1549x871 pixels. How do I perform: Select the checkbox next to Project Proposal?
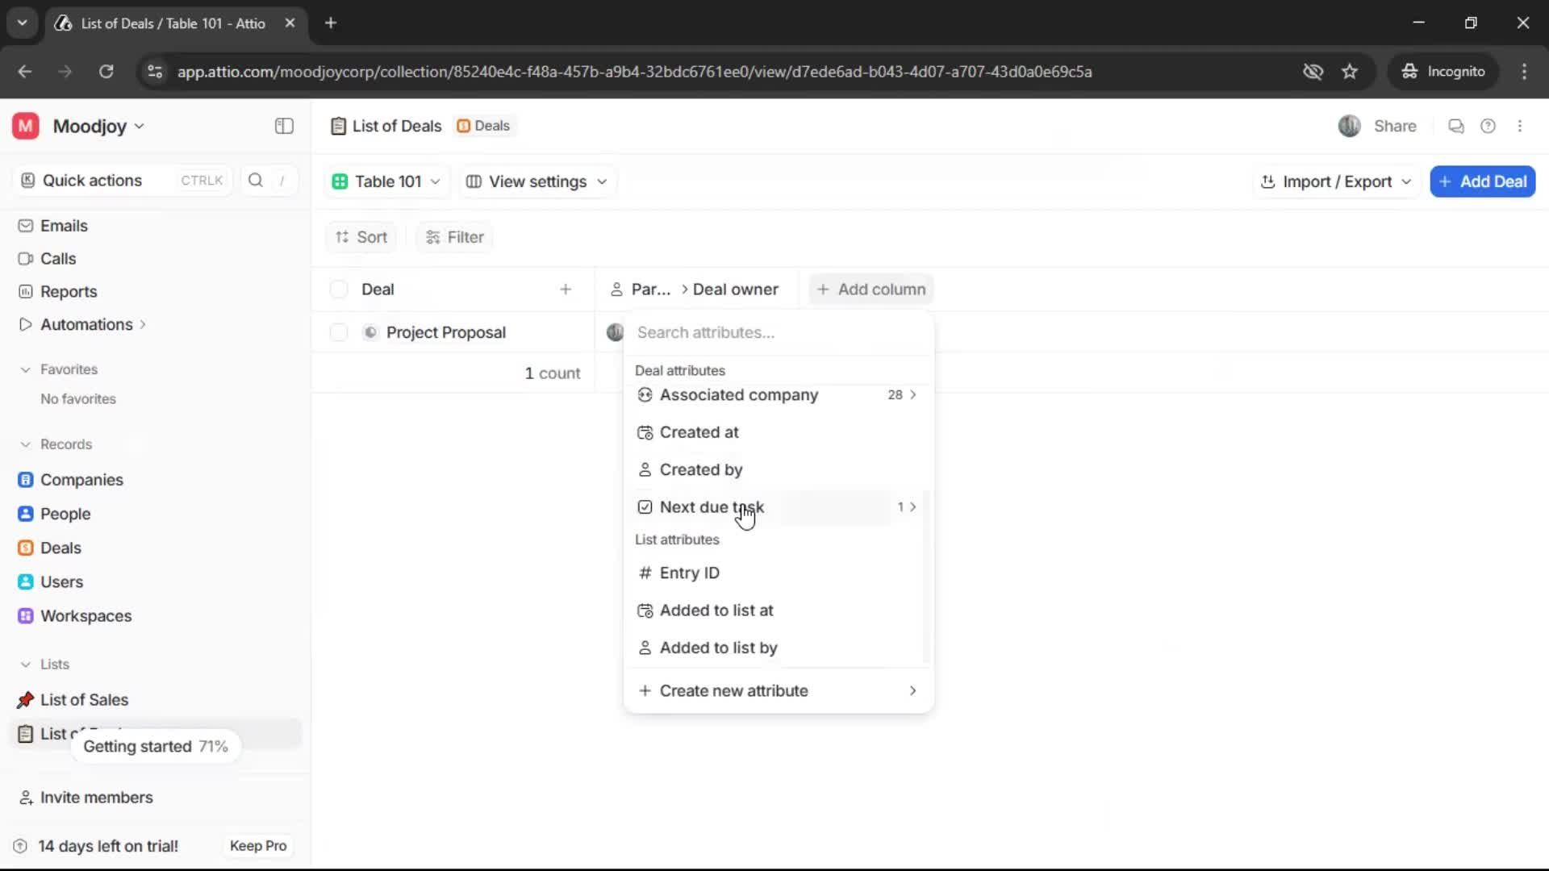[x=338, y=331]
